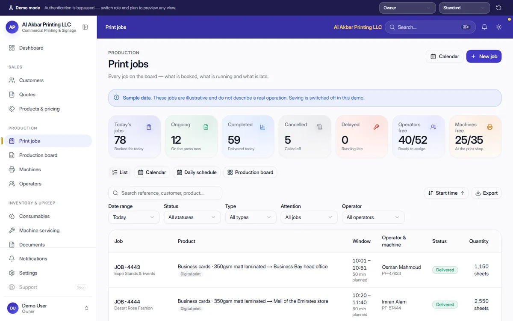Open the All operators dropdown
Image resolution: width=513 pixels, height=321 pixels.
(x=373, y=217)
